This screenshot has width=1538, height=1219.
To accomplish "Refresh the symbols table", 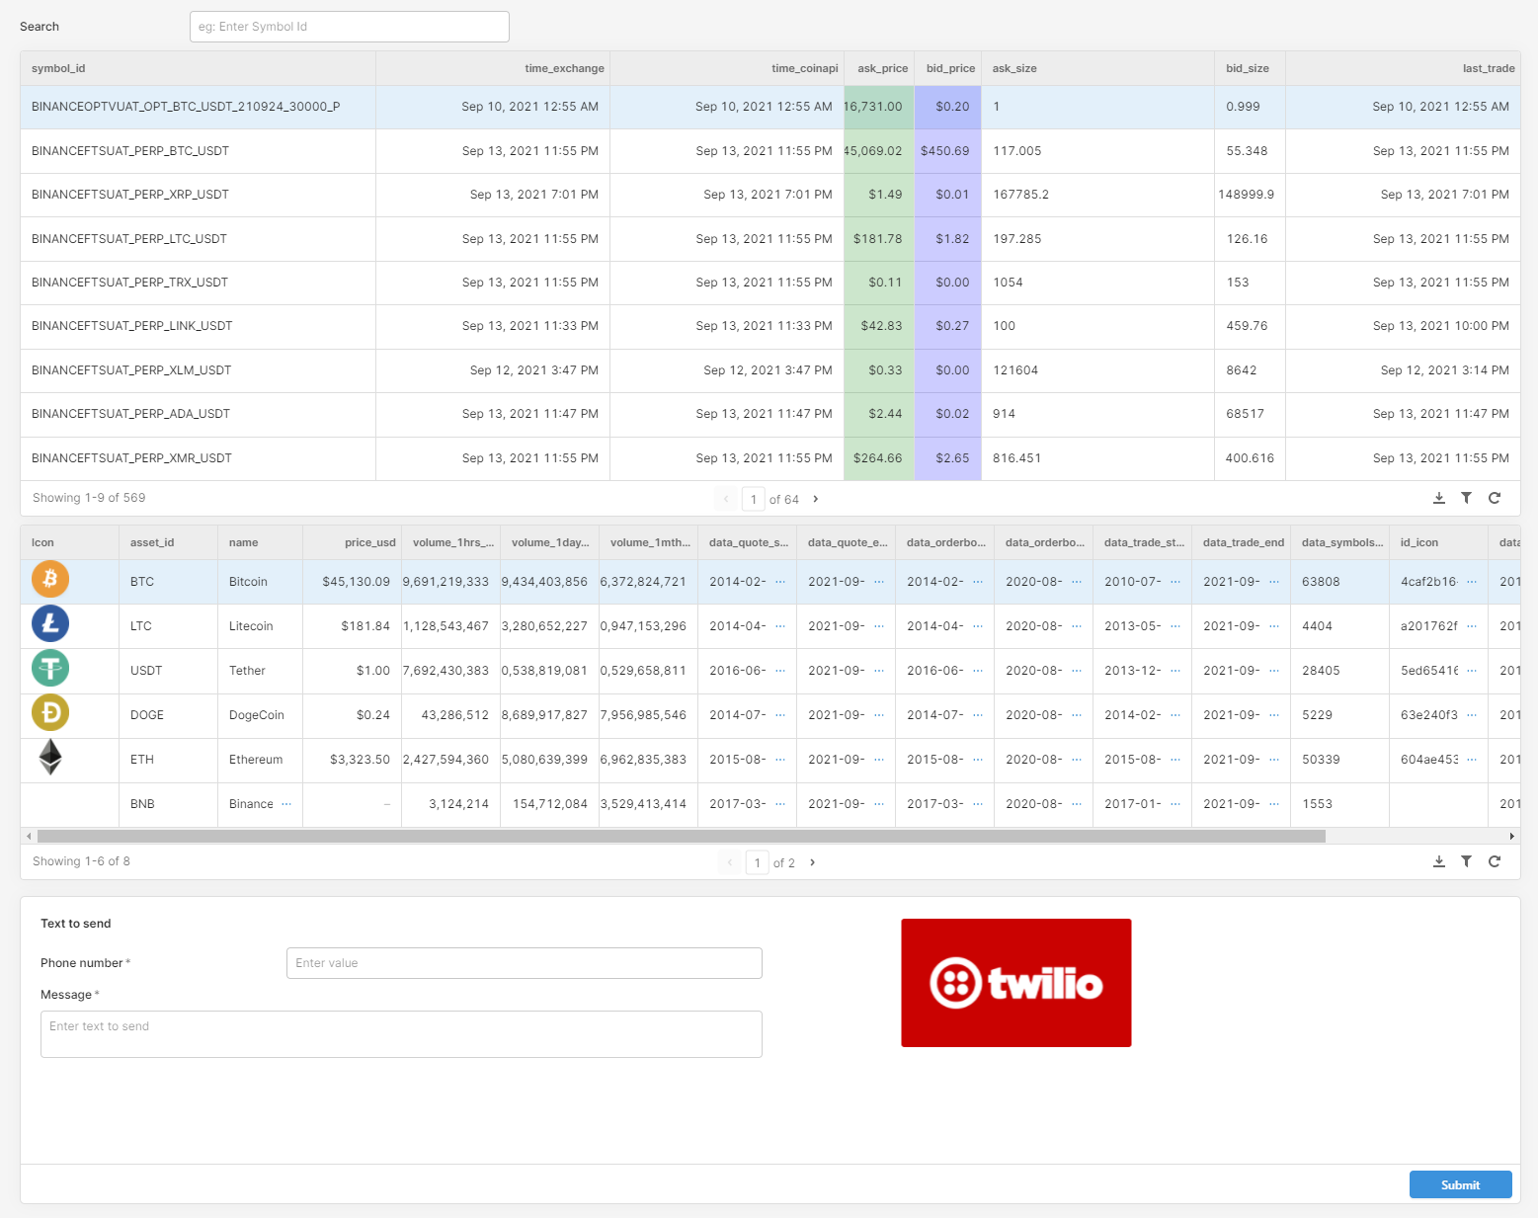I will click(1495, 498).
